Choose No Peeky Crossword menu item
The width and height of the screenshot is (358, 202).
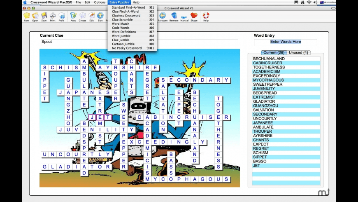pos(133,48)
